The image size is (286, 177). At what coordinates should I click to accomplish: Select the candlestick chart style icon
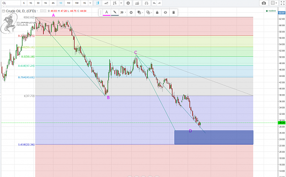click(98, 3)
